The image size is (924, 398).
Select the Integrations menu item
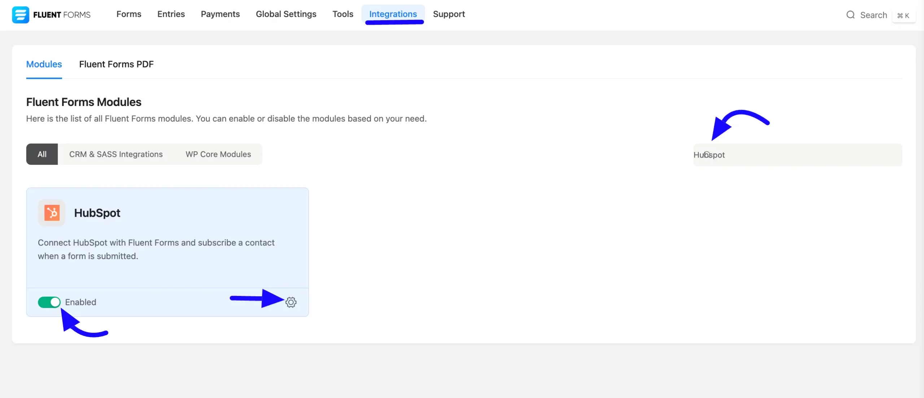[x=393, y=14]
